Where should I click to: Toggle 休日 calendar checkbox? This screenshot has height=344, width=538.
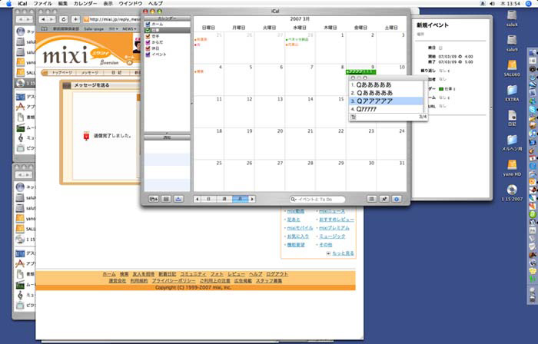coord(148,48)
